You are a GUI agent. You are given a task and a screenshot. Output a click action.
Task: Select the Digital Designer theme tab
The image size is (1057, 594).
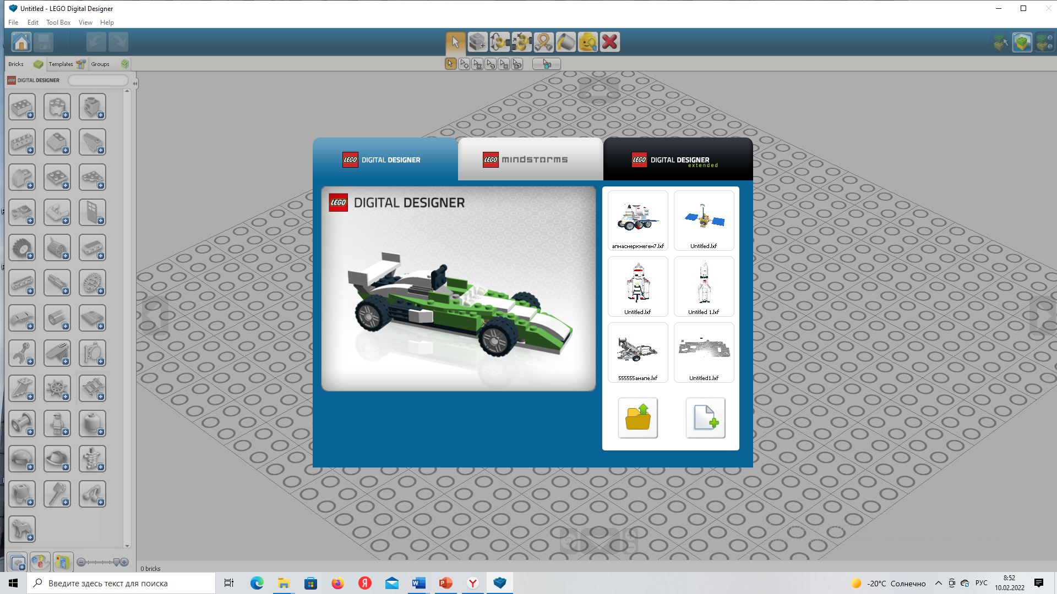tap(385, 159)
